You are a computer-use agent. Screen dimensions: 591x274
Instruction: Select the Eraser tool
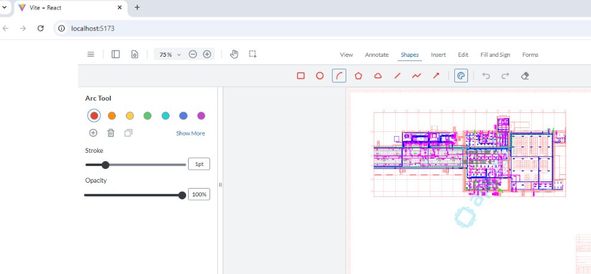pos(525,76)
